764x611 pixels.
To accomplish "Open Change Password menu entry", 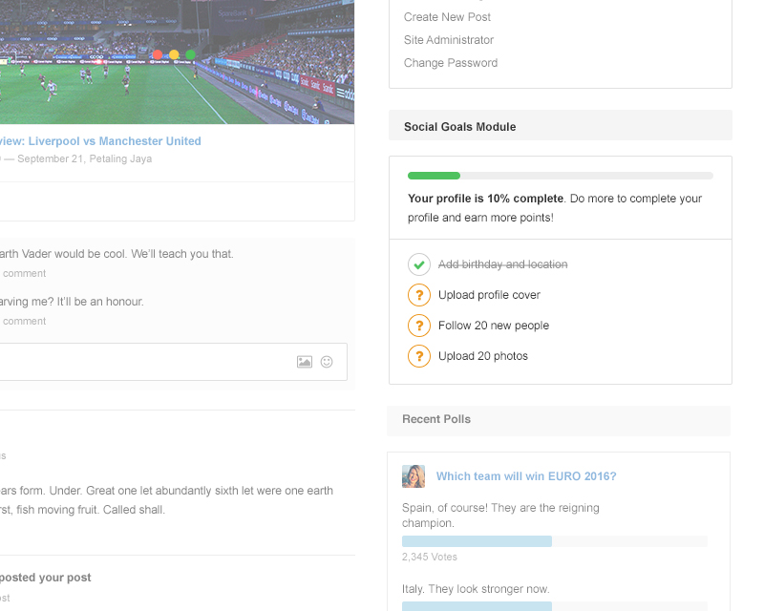I will 451,63.
